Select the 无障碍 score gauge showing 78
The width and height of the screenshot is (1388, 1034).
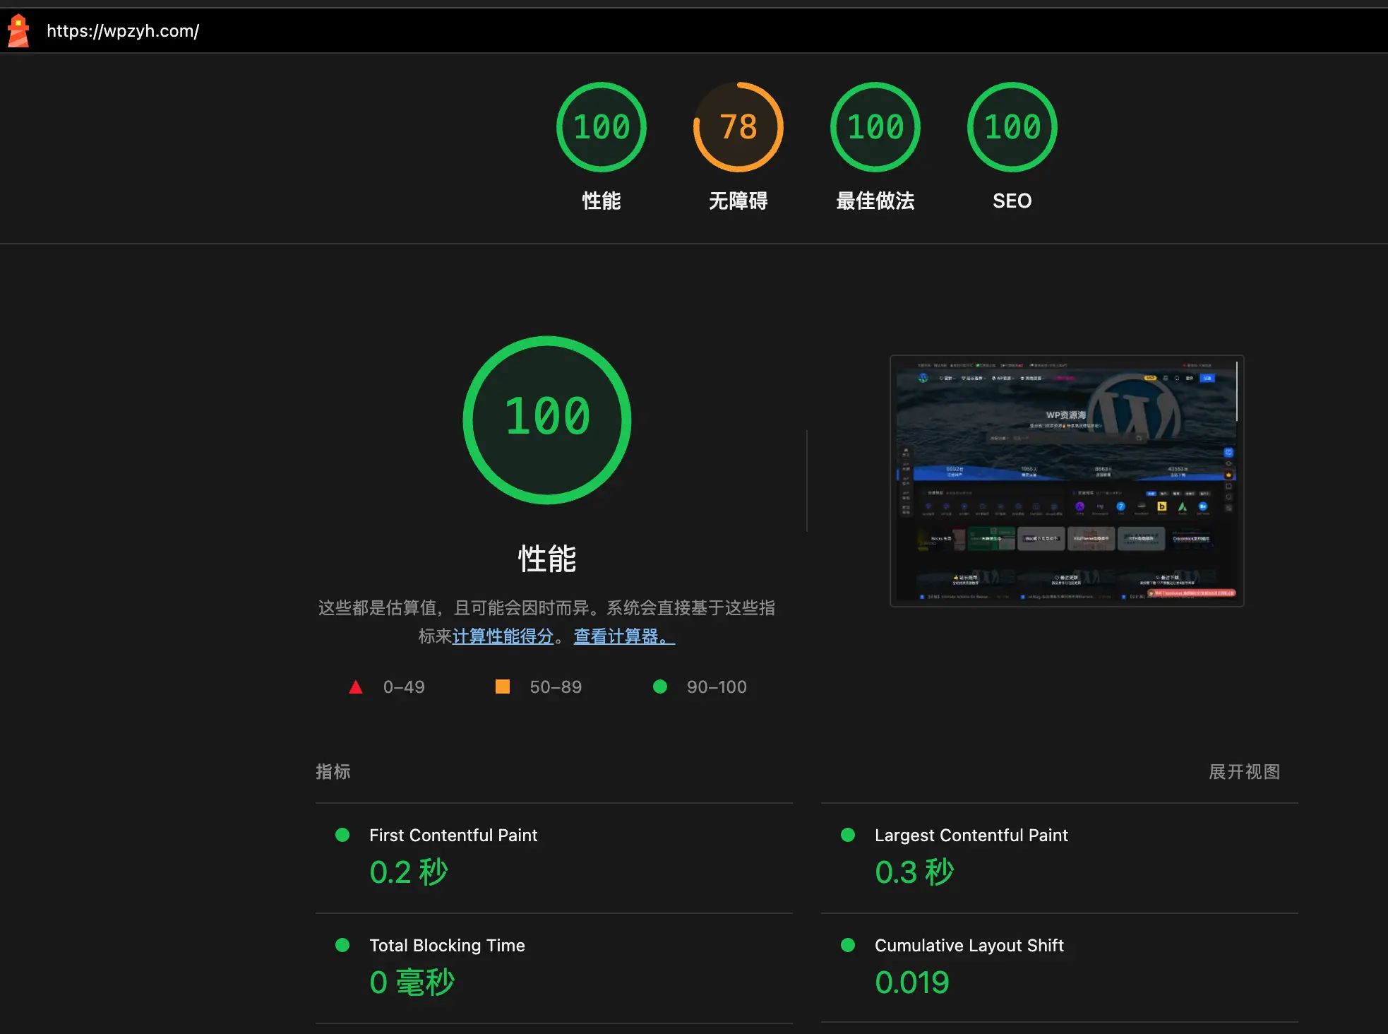pyautogui.click(x=738, y=127)
